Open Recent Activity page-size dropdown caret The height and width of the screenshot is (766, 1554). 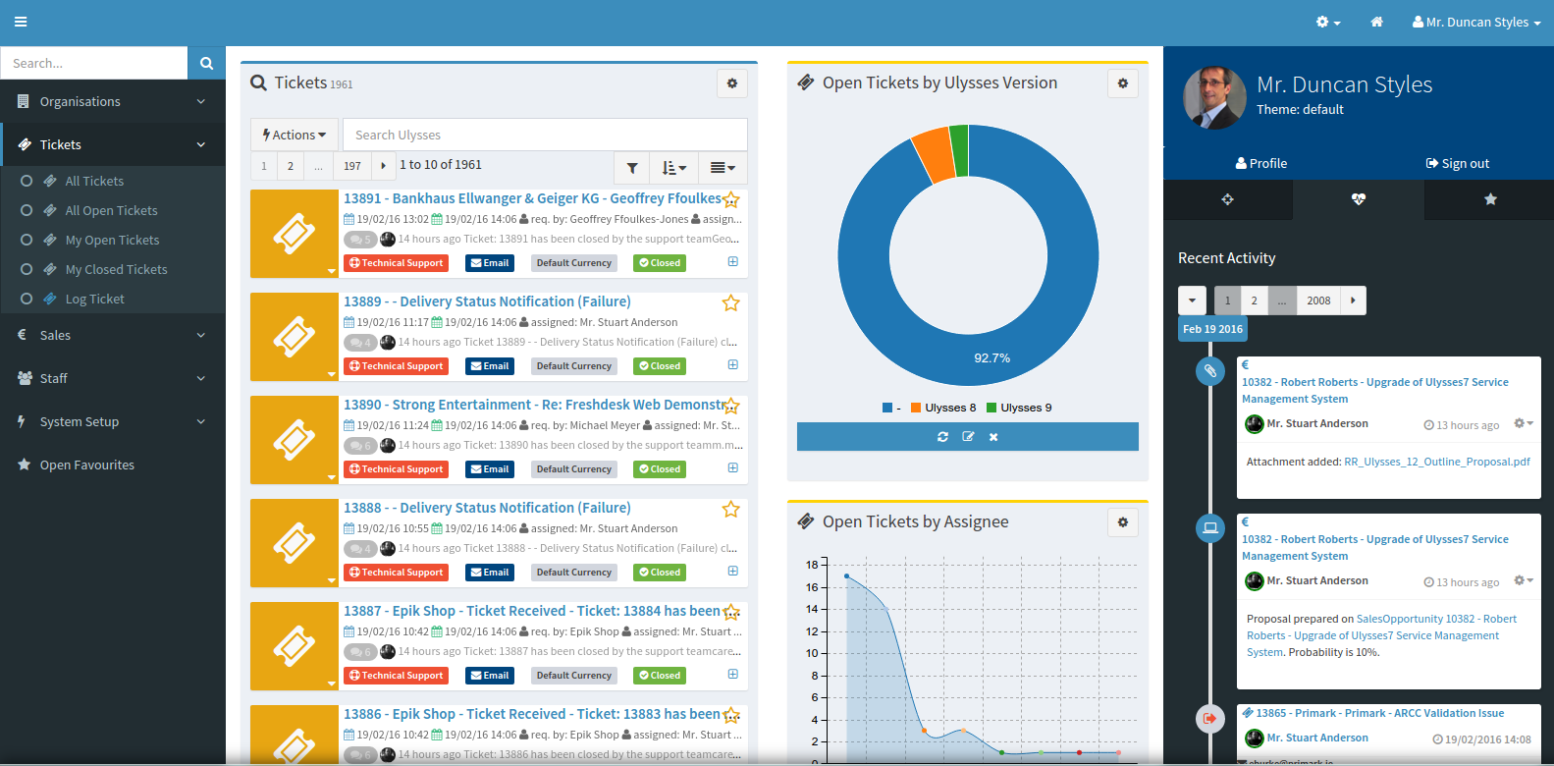tap(1192, 301)
